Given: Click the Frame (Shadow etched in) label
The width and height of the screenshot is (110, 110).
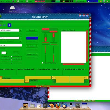Looking at the screenshot, I should [x=48, y=69].
